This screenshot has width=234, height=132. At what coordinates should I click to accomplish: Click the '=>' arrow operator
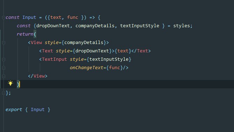click(x=92, y=17)
